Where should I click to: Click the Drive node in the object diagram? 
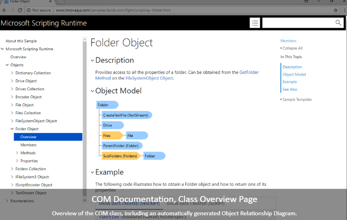click(112, 125)
